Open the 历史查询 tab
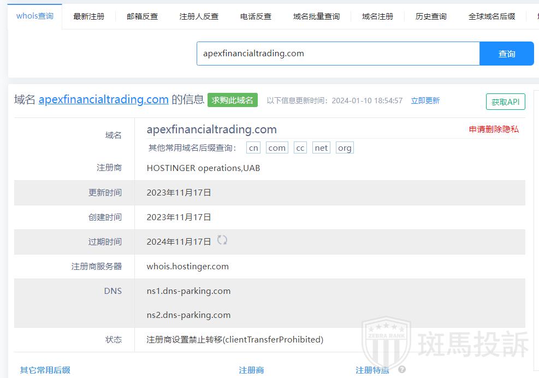Viewport: 539px width, 378px height. point(431,16)
